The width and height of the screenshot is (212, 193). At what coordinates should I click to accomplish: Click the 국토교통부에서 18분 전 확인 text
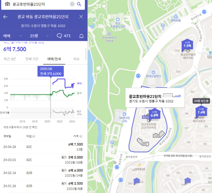click(20, 127)
